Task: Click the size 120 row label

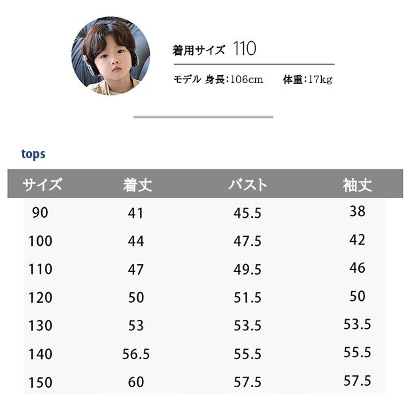Action: tap(40, 298)
